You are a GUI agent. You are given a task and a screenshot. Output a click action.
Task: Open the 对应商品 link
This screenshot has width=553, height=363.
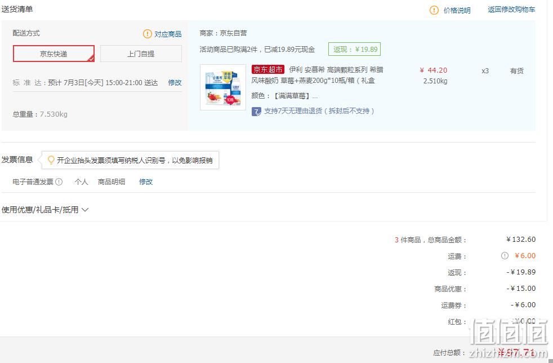(x=168, y=34)
